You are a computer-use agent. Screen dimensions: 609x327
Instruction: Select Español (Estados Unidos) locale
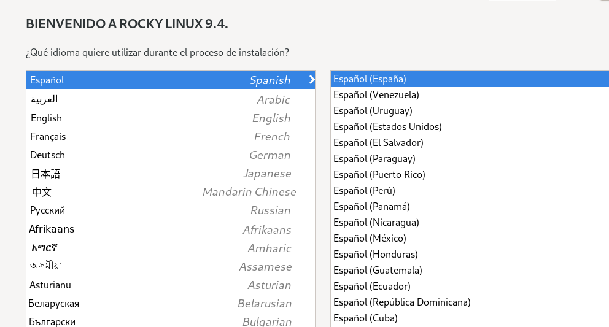470,126
